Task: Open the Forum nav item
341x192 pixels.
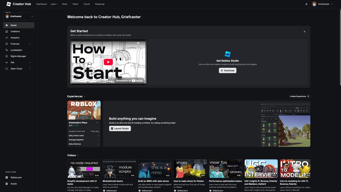Action: point(87,4)
